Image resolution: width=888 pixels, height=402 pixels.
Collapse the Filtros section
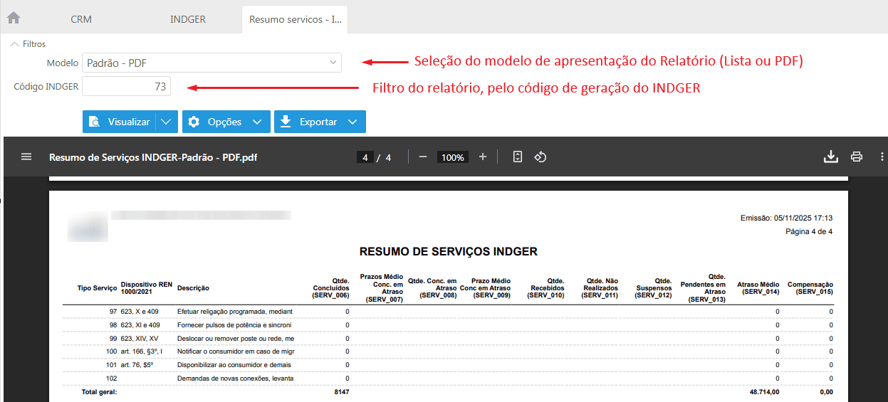click(x=15, y=44)
